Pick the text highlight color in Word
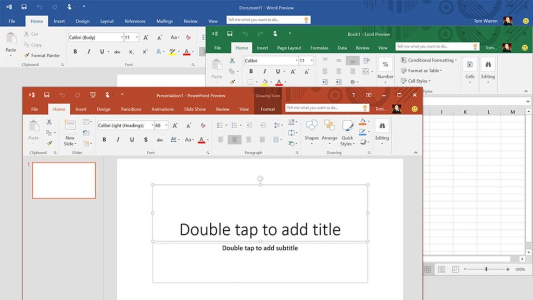 (172, 52)
